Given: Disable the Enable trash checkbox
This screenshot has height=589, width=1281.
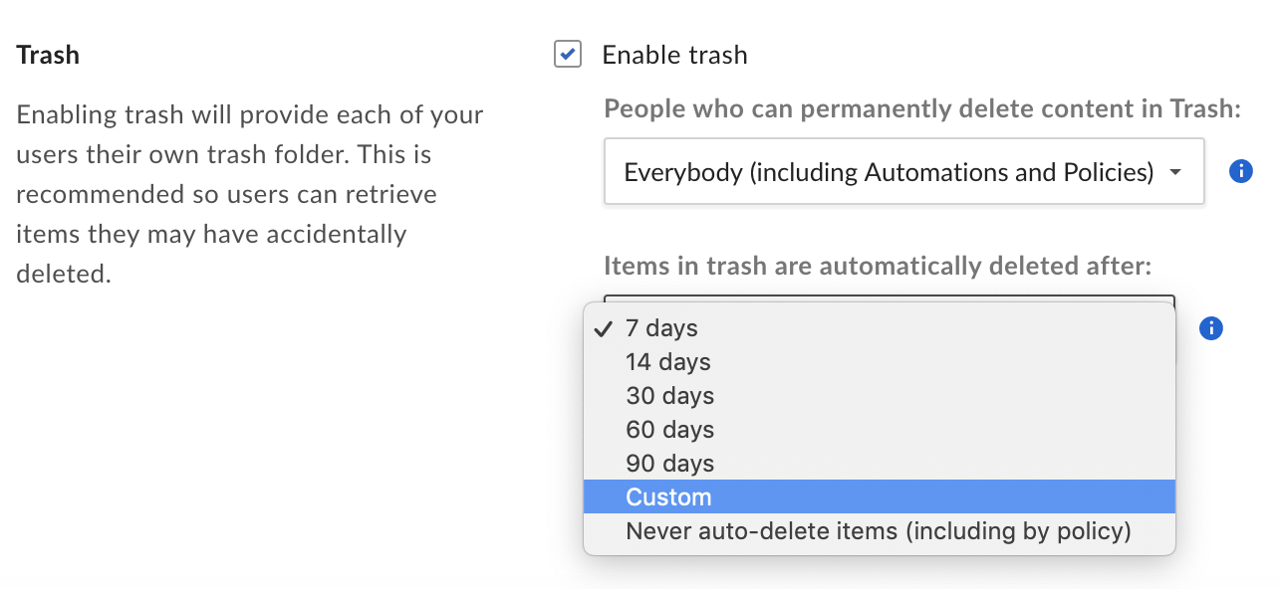Looking at the screenshot, I should [x=567, y=55].
